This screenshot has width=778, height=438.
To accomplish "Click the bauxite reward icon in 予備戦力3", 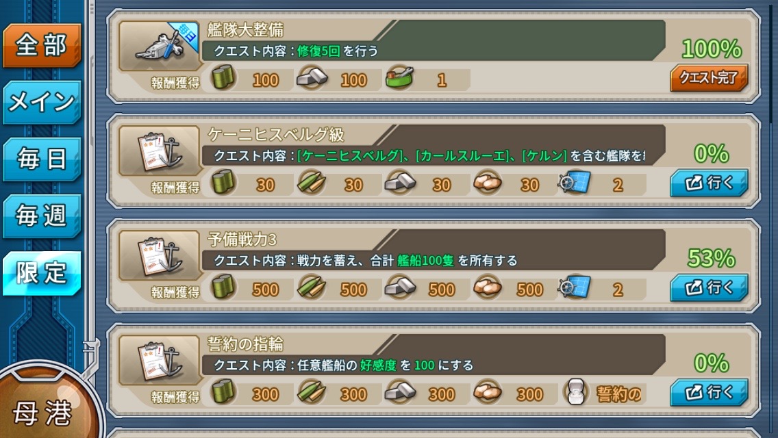I will pos(487,287).
